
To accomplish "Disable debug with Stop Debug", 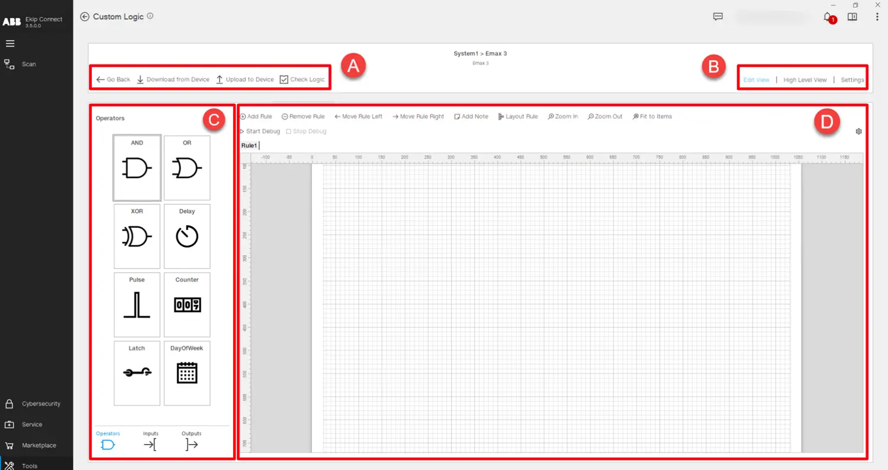I will coord(306,131).
